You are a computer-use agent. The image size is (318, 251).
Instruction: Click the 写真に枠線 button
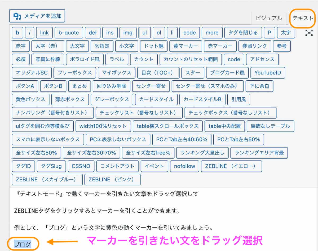coord(48,59)
